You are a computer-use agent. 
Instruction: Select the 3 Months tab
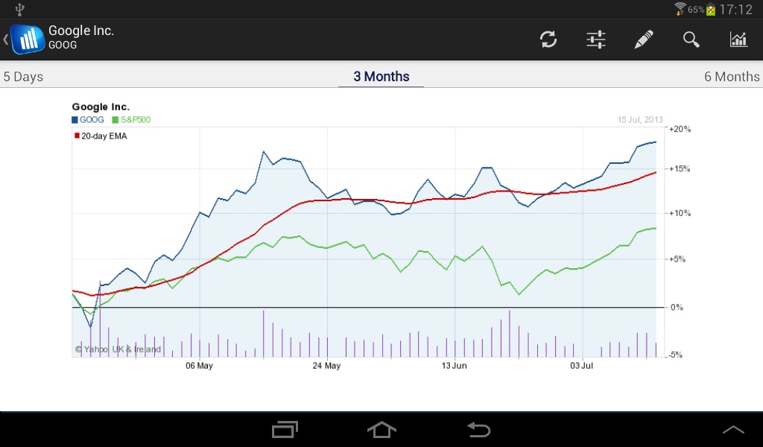coord(381,77)
